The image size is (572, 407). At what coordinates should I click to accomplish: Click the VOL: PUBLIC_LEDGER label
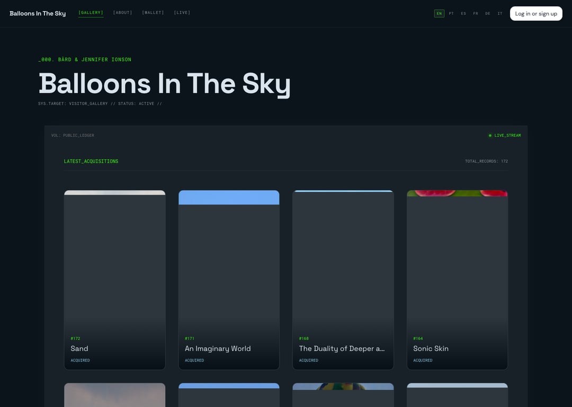click(73, 136)
